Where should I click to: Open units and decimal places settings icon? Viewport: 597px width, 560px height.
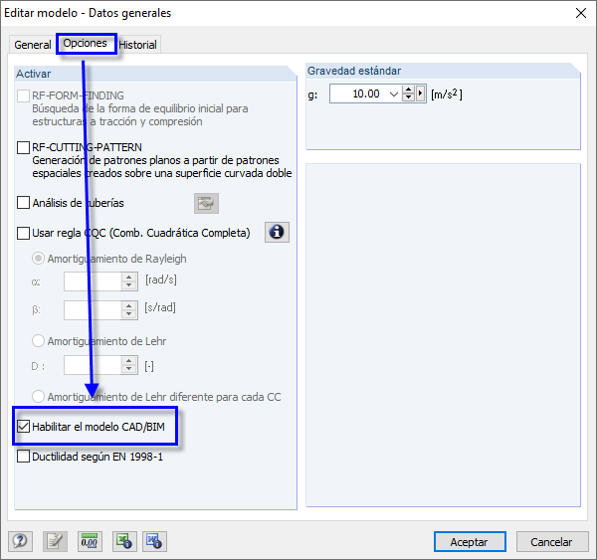point(90,541)
